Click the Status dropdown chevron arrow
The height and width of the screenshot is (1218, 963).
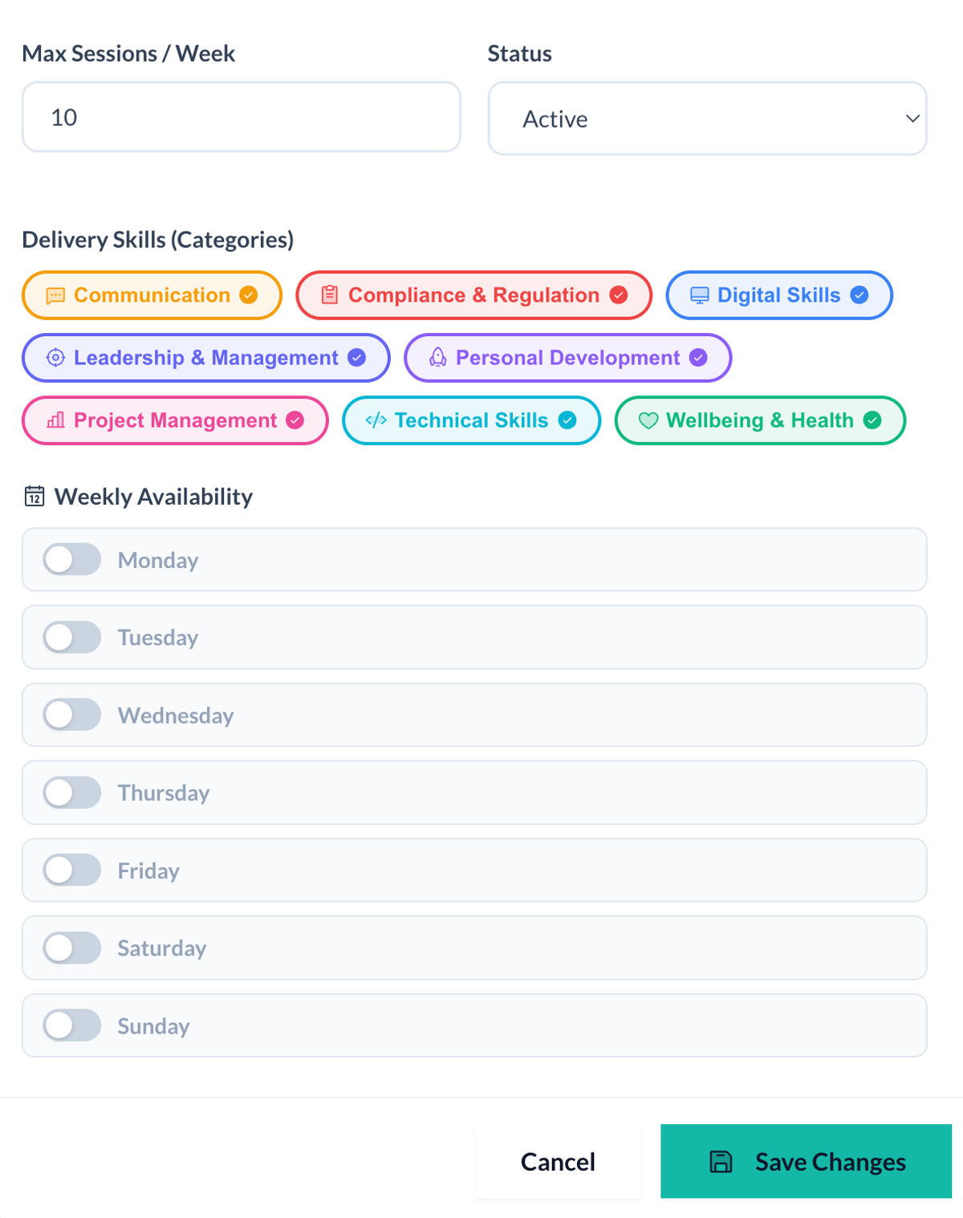pos(912,119)
